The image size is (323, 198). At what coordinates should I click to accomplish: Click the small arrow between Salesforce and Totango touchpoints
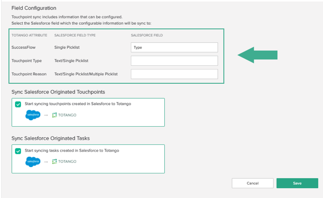[46, 115]
